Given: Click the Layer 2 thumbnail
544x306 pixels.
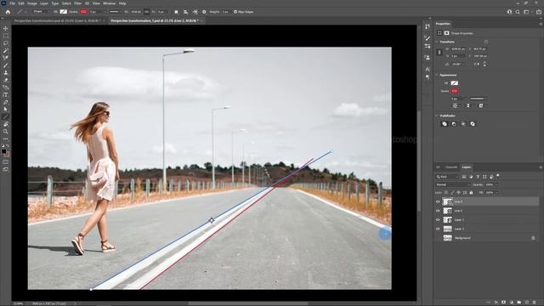Looking at the screenshot, I should [x=448, y=219].
